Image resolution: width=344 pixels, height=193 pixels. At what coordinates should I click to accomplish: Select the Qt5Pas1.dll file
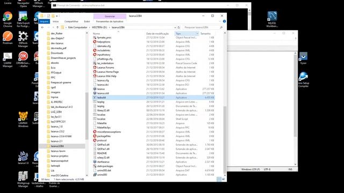tap(103, 149)
